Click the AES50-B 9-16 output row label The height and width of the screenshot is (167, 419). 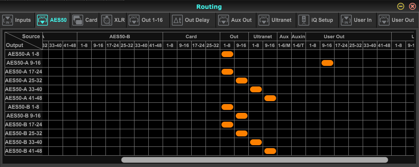tap(24, 116)
